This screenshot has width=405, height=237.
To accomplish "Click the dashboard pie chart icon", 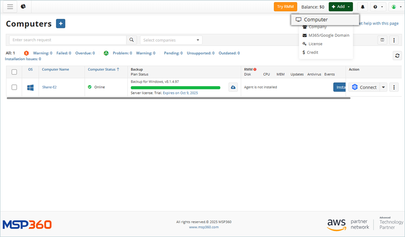I will pos(23,7).
